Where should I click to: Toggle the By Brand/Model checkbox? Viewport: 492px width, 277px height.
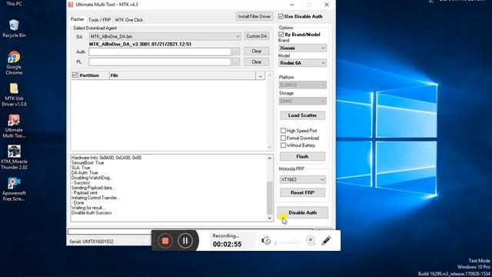(x=281, y=34)
